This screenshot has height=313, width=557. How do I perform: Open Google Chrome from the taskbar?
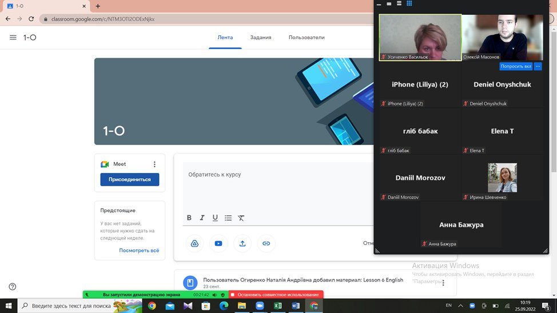(152, 306)
